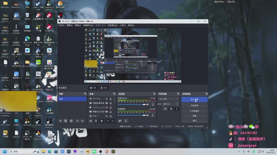Undock the 场景 panel with float icon

pos(85,94)
